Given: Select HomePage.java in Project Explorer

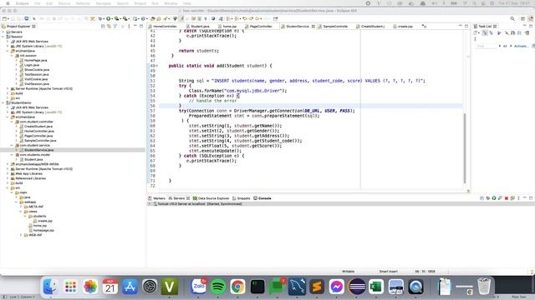Looking at the screenshot, I should click(35, 60).
